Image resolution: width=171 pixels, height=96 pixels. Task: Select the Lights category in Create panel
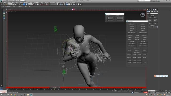[151, 11]
